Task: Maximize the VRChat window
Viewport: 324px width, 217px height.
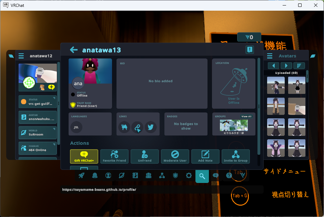Action: pyautogui.click(x=300, y=5)
